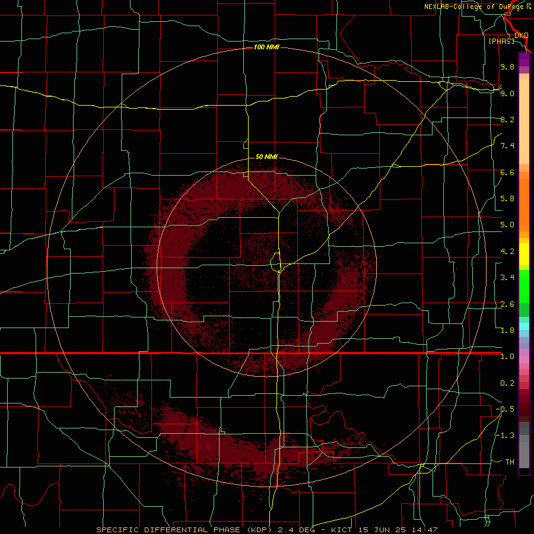The image size is (534, 534).
Task: Click the KICT 15 JUN 25 14:47 timestamp
Action: click(384, 530)
